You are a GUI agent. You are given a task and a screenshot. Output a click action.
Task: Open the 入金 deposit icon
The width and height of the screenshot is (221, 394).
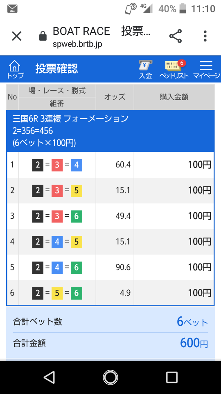click(x=146, y=70)
